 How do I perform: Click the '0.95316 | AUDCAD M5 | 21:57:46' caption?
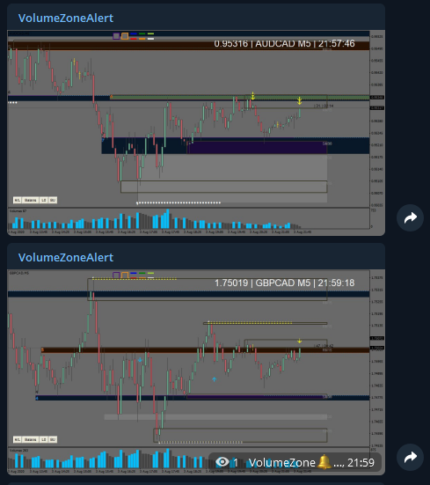284,44
